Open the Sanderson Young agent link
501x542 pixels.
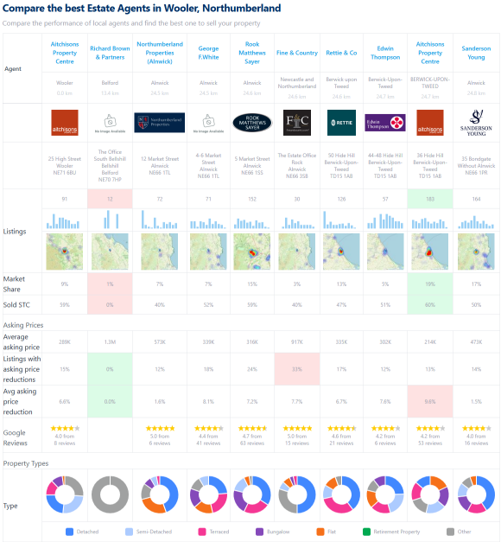click(476, 53)
